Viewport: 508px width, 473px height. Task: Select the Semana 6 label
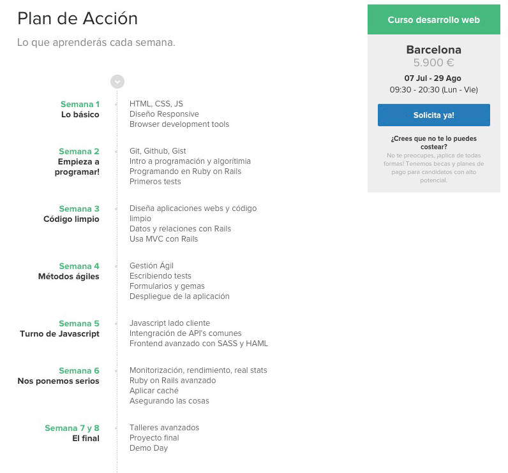tap(79, 370)
